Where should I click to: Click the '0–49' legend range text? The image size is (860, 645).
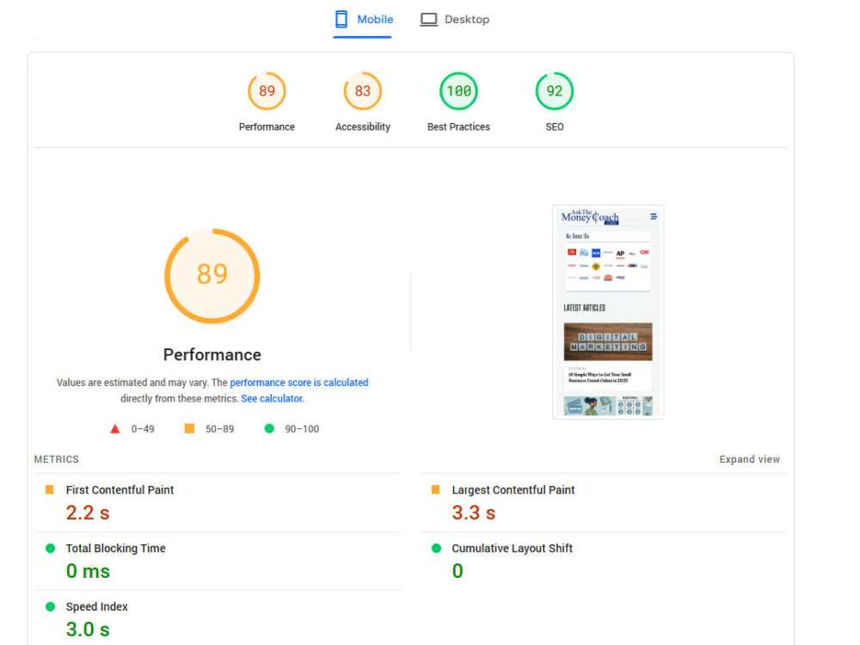point(143,429)
